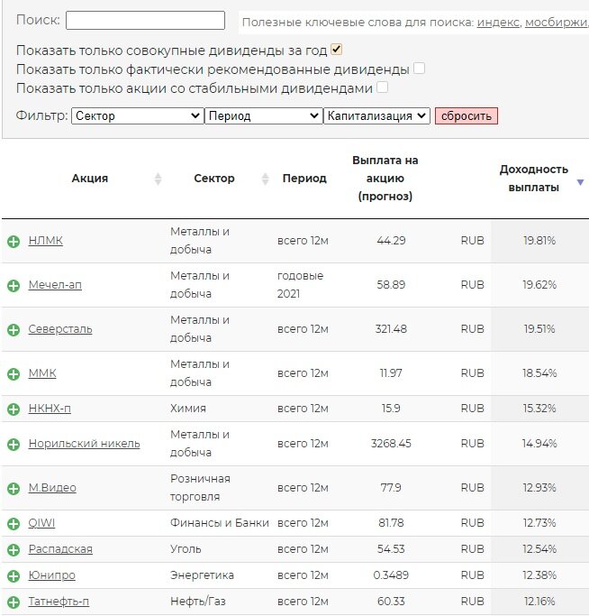Expand the Татнефть-п row with green plus
This screenshot has width=589, height=616.
14,602
